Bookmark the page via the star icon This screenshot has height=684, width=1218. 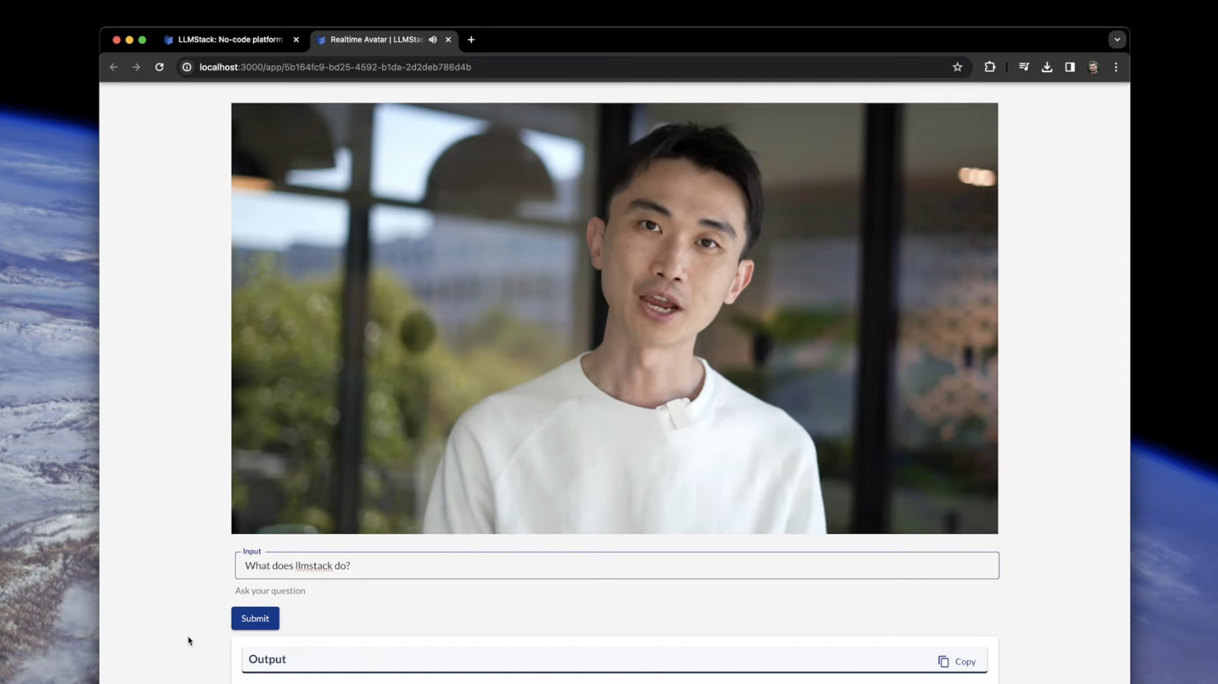[x=956, y=66]
